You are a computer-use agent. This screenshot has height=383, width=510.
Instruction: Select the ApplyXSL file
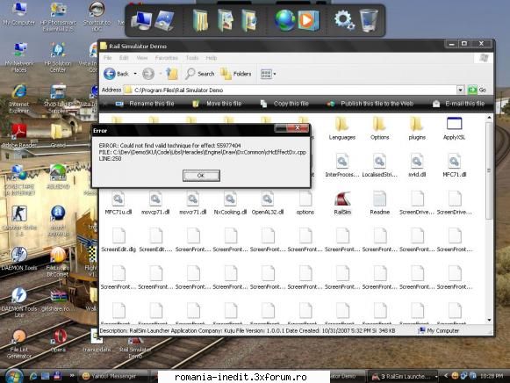(454, 129)
